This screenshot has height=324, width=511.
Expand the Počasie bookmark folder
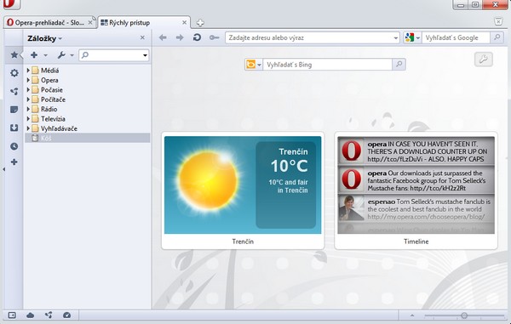point(28,90)
